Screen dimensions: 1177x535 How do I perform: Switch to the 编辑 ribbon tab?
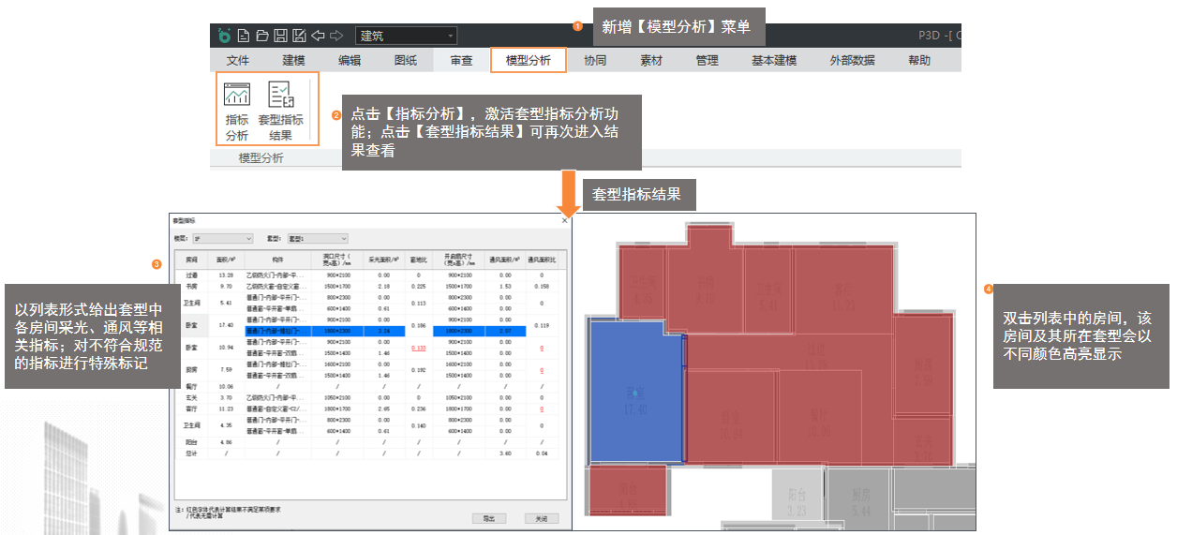350,60
